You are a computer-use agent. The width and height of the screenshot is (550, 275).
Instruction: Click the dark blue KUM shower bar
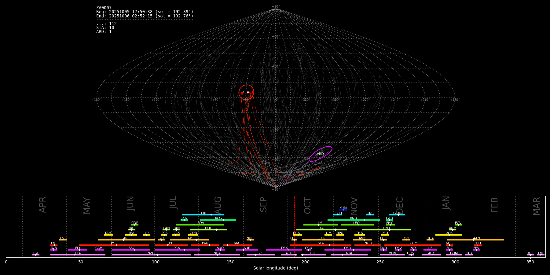click(343, 210)
